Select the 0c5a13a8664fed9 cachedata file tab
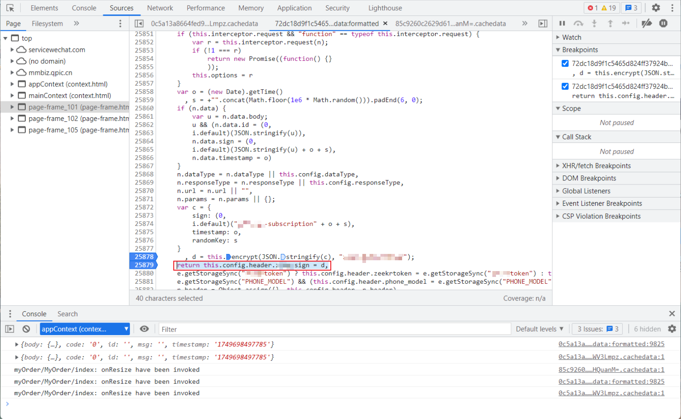 pos(204,23)
